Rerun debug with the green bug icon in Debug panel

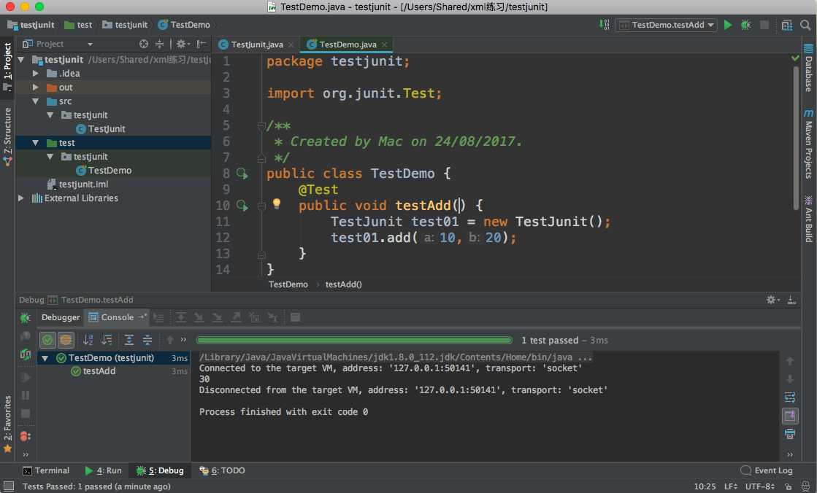click(x=25, y=317)
